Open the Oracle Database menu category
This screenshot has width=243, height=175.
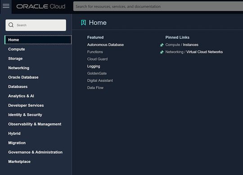[x=23, y=77]
